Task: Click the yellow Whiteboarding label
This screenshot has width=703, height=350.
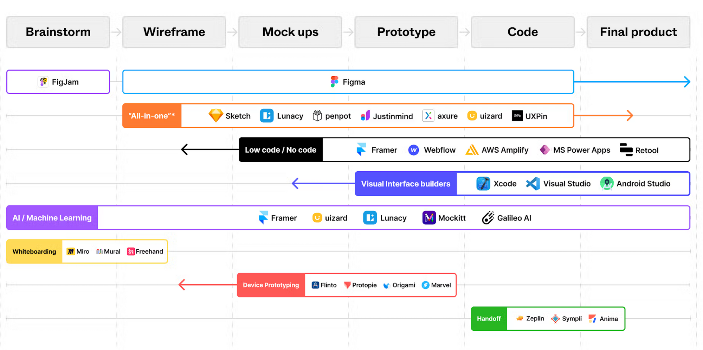Action: [34, 252]
